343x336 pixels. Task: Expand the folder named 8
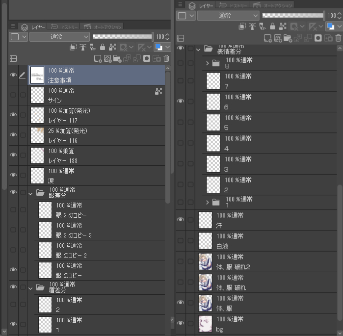[x=208, y=63]
